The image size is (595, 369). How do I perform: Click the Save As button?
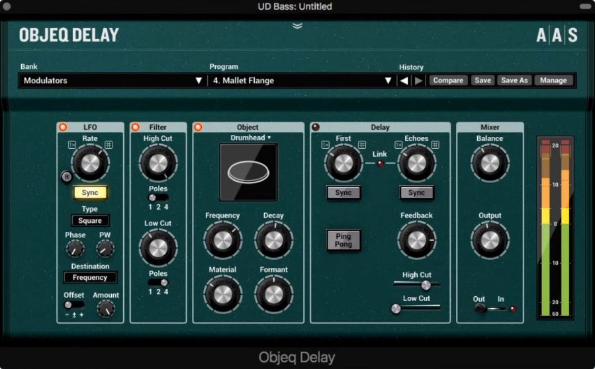point(514,81)
